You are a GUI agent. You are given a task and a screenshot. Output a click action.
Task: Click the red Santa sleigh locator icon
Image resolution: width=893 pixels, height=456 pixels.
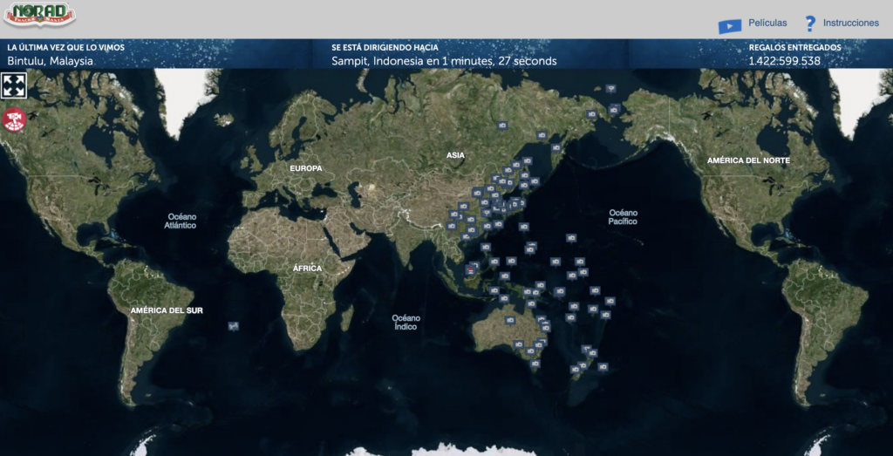coord(14,119)
